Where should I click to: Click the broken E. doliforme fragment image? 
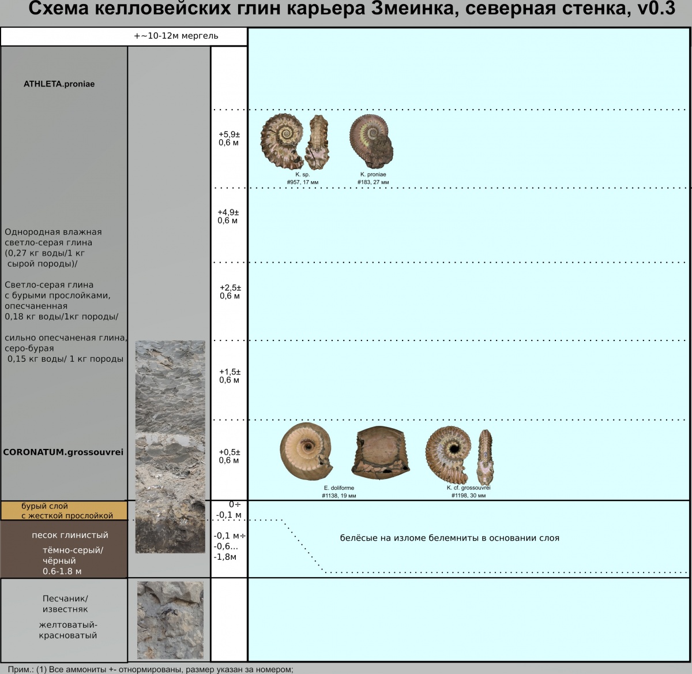click(382, 452)
